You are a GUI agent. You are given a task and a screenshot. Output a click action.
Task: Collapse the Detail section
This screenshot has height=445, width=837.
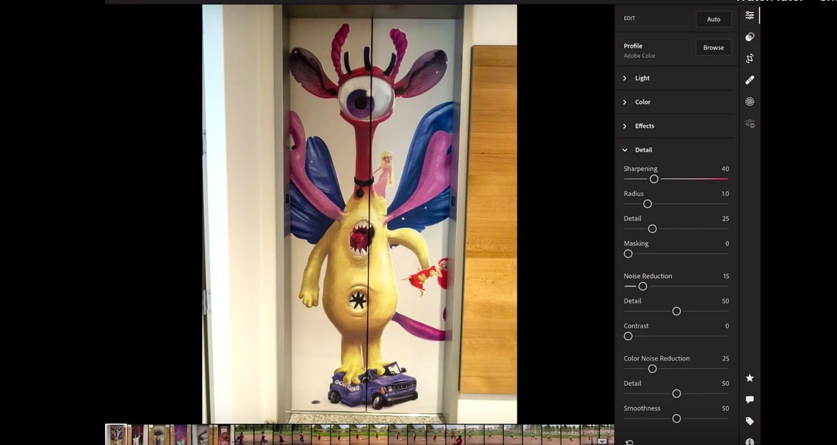tap(642, 150)
